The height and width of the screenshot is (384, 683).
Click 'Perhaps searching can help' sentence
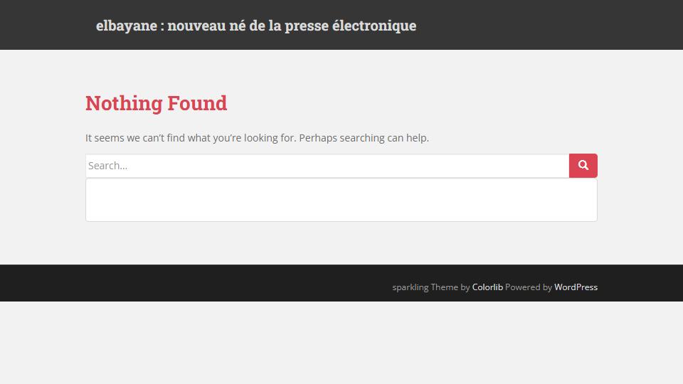coord(364,138)
